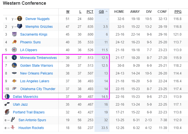The image size is (188, 134).
Task: Click the LA Clippers logo icon
Action: click(14, 50)
